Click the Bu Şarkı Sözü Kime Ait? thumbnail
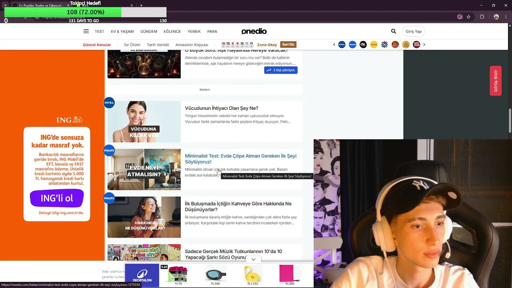 click(x=144, y=252)
